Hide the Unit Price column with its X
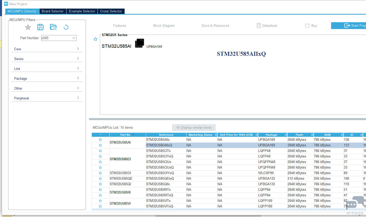 257,135
